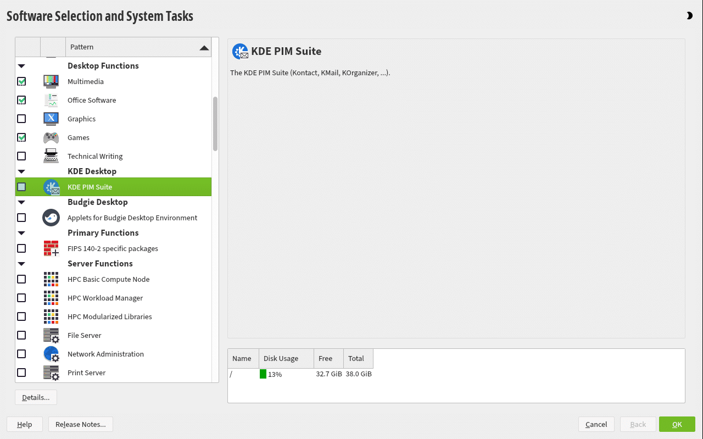Click the Disk Usage column header
The image size is (703, 439).
(x=286, y=358)
